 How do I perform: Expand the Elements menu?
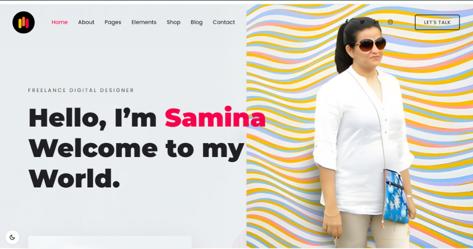(144, 22)
